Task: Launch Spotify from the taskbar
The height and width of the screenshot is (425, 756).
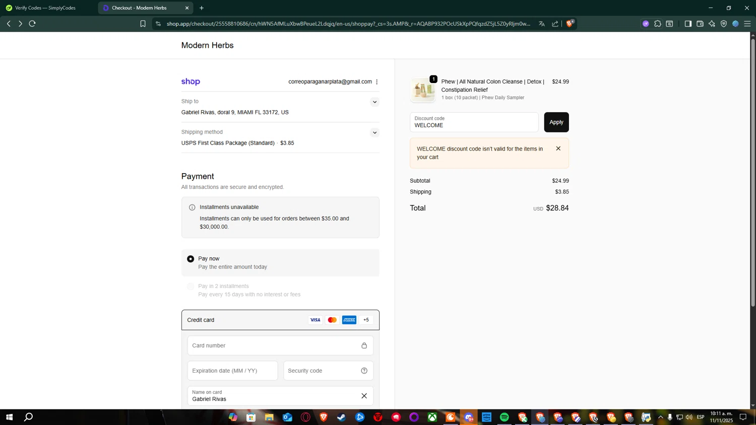Action: (x=505, y=417)
